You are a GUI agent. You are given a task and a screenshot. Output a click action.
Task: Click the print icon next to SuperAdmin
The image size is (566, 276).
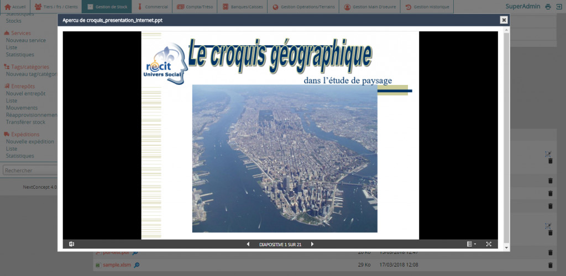click(x=548, y=7)
